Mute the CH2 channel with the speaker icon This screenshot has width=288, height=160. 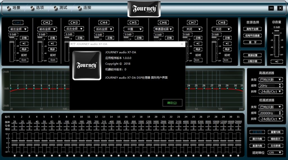(53, 44)
